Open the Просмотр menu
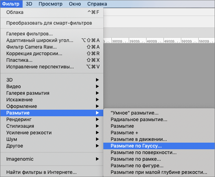215x177 pixels. (50, 4)
